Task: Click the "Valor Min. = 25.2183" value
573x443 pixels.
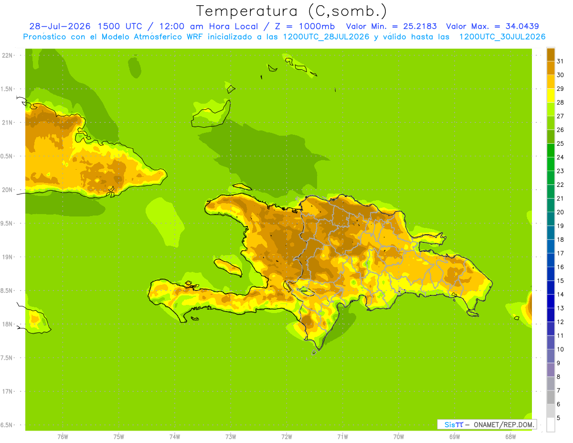Action: pos(392,26)
